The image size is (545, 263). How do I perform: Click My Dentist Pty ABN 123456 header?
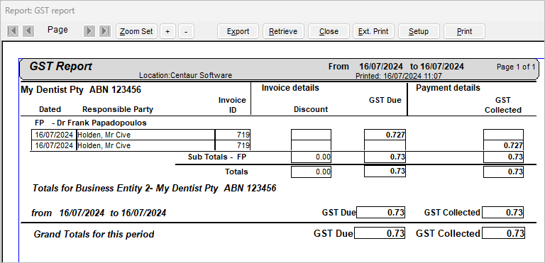coord(81,89)
